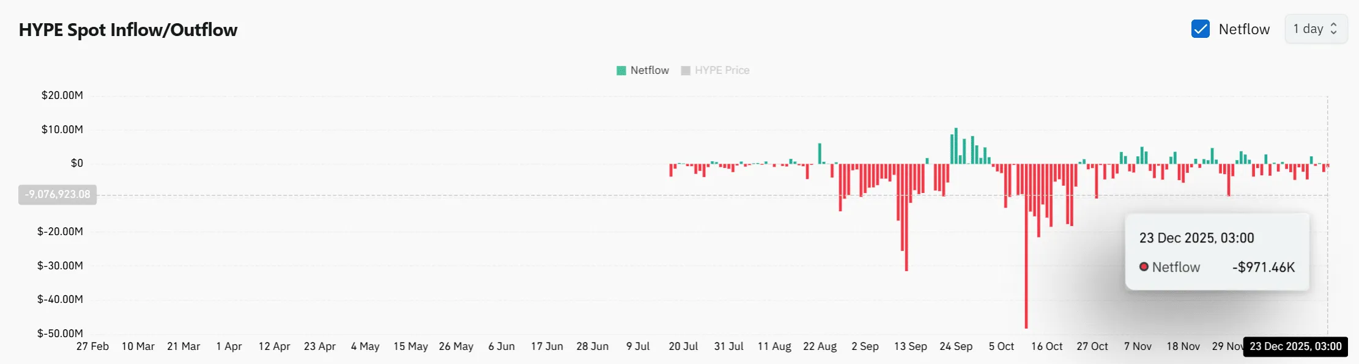The height and width of the screenshot is (364, 1359).
Task: Click the 24 Sep axis label
Action: coord(957,346)
